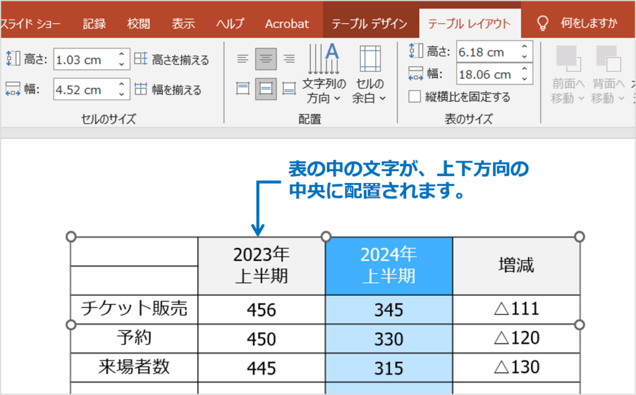Switch to テーブル デザイン tab

pyautogui.click(x=369, y=24)
